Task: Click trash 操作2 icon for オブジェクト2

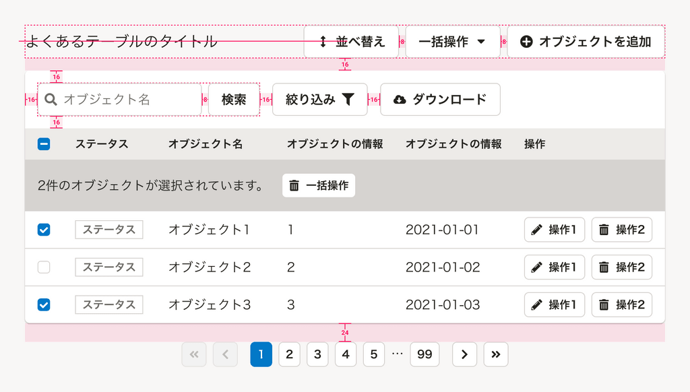Action: coord(604,267)
